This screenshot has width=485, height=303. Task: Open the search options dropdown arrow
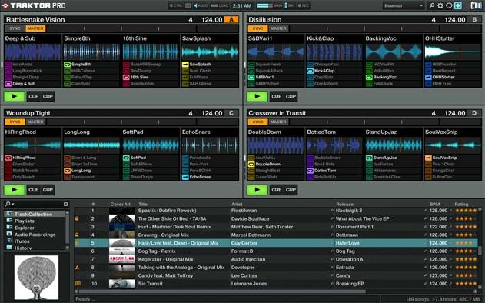click(12, 205)
